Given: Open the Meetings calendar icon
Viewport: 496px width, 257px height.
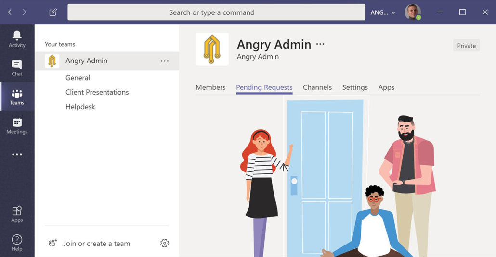Looking at the screenshot, I should click(17, 122).
